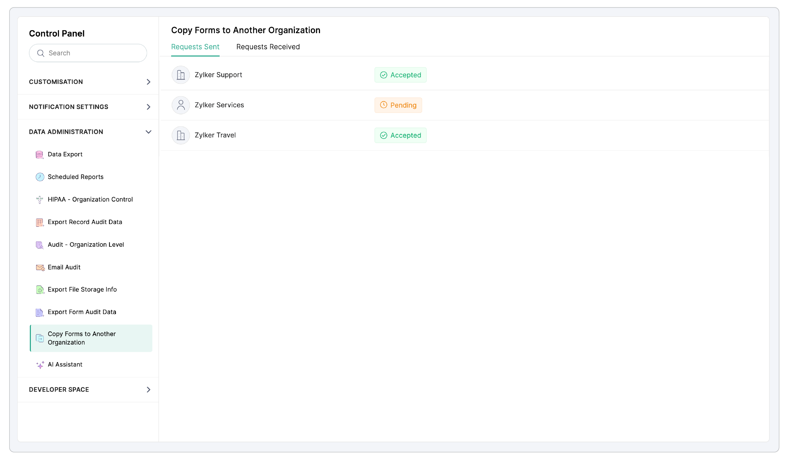Viewport: 790px width, 463px height.
Task: Expand the Notification Settings section
Action: click(x=148, y=107)
